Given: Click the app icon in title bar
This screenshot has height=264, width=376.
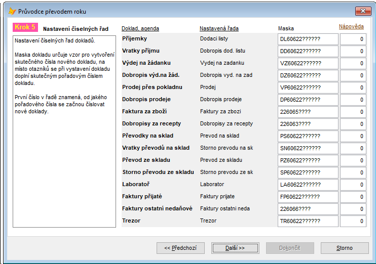Looking at the screenshot, I should tap(12, 11).
